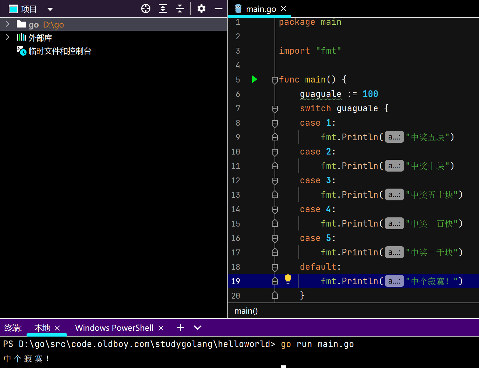Click the guaguale variable on line 6

click(x=321, y=94)
